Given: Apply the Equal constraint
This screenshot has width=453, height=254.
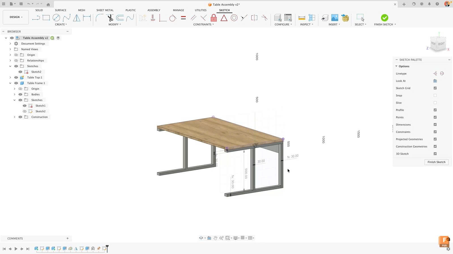Looking at the screenshot, I should point(183,17).
